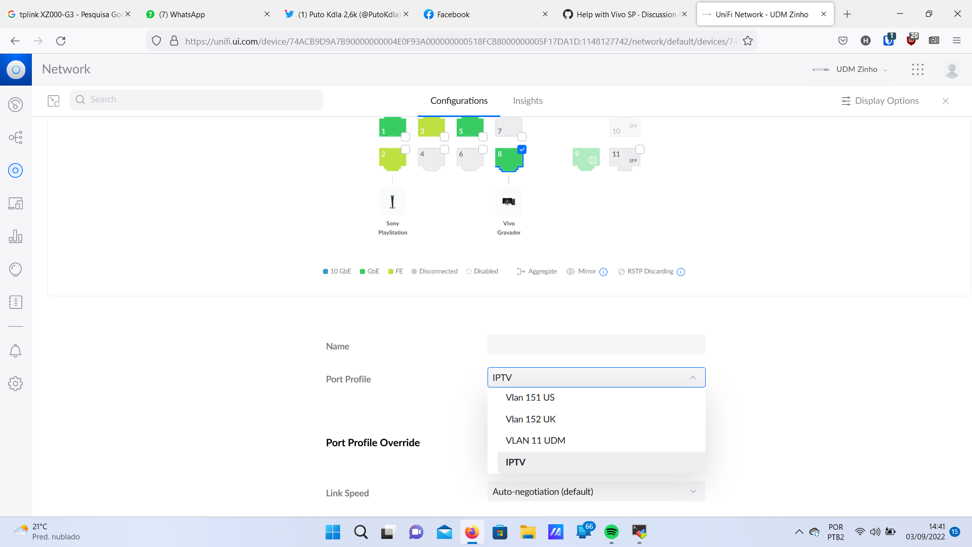Toggle the port 2 selection checkbox
The height and width of the screenshot is (547, 972).
click(406, 149)
